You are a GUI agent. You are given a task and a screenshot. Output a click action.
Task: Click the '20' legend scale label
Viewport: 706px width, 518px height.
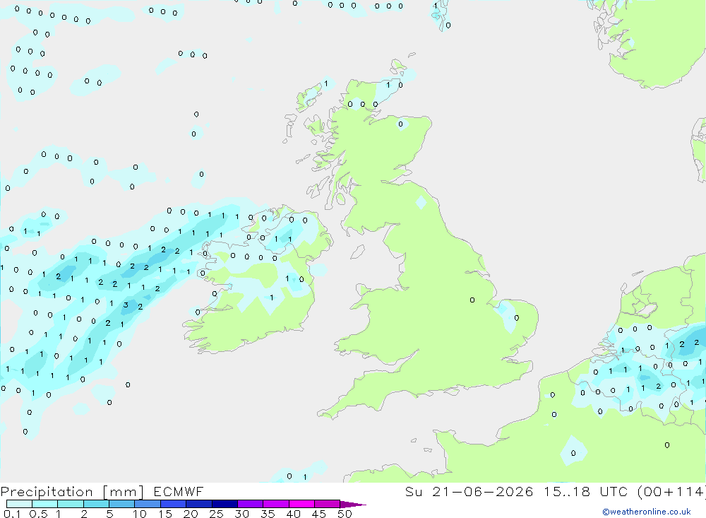(191, 514)
